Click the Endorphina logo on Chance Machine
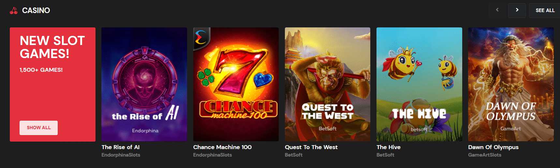The height and width of the screenshot is (168, 560). tap(201, 37)
